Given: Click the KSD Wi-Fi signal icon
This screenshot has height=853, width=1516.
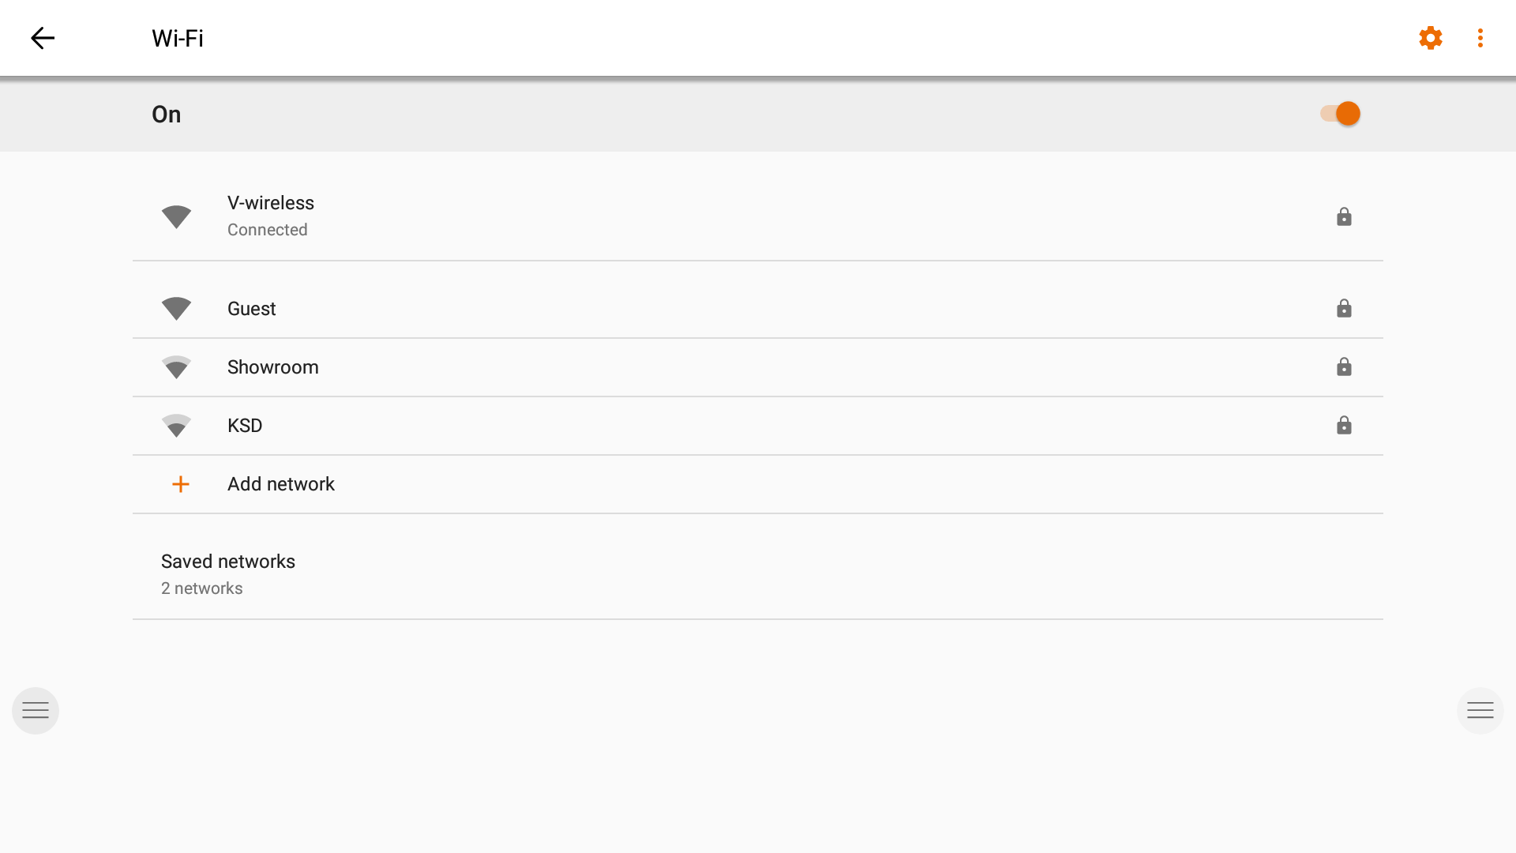Looking at the screenshot, I should click(x=176, y=426).
